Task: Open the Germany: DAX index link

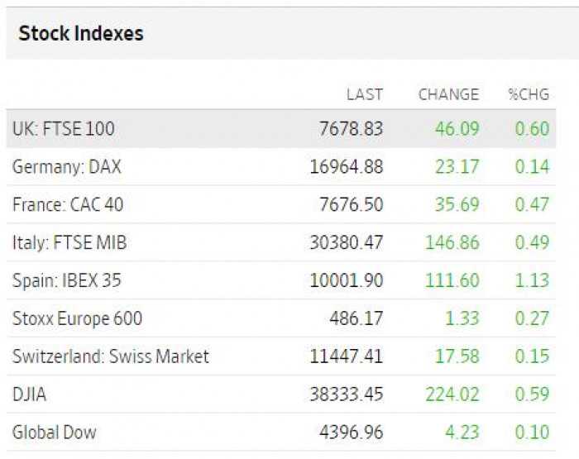Action: pyautogui.click(x=66, y=167)
